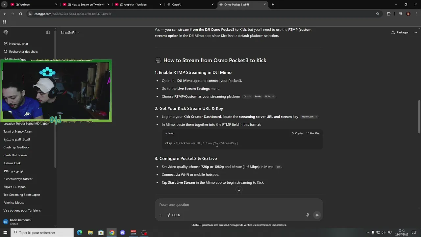Copy the code block with Copier

[x=297, y=133]
